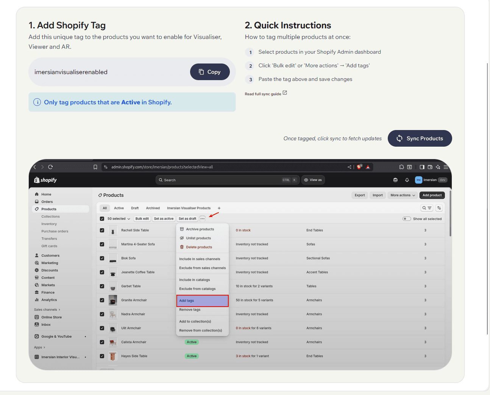The width and height of the screenshot is (490, 395).
Task: Click the Brave shield icon in address bar
Action: (359, 166)
